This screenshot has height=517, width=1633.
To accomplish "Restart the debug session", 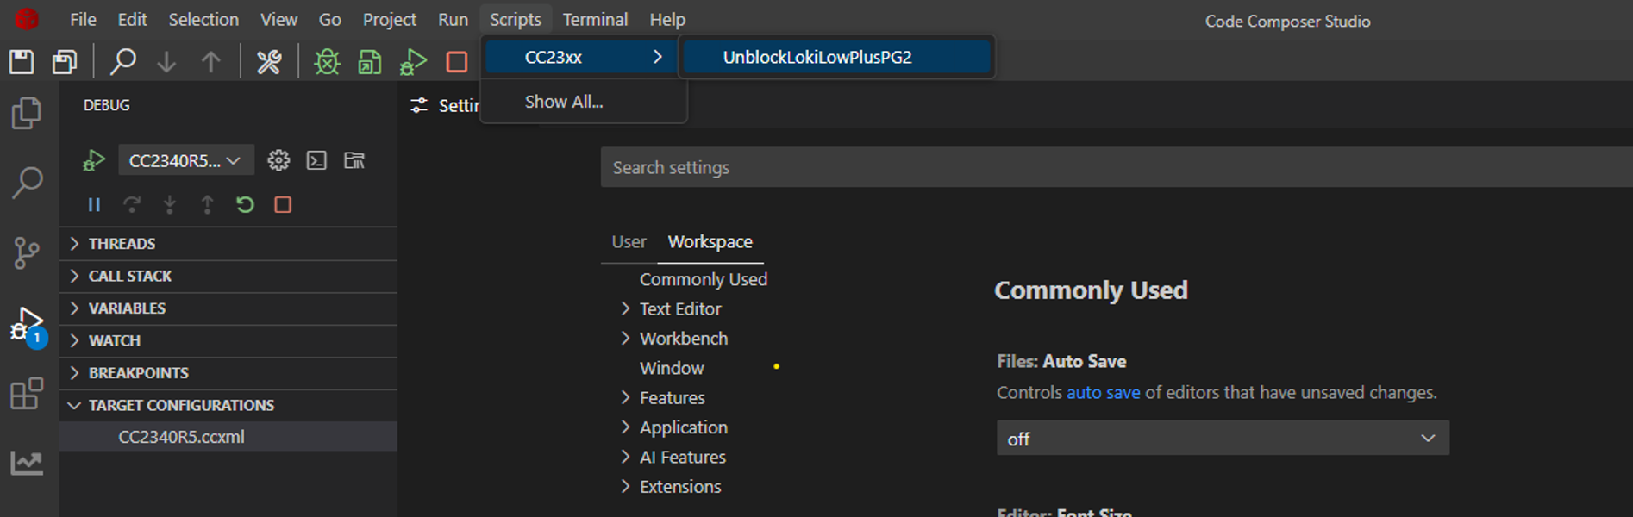I will tap(245, 204).
